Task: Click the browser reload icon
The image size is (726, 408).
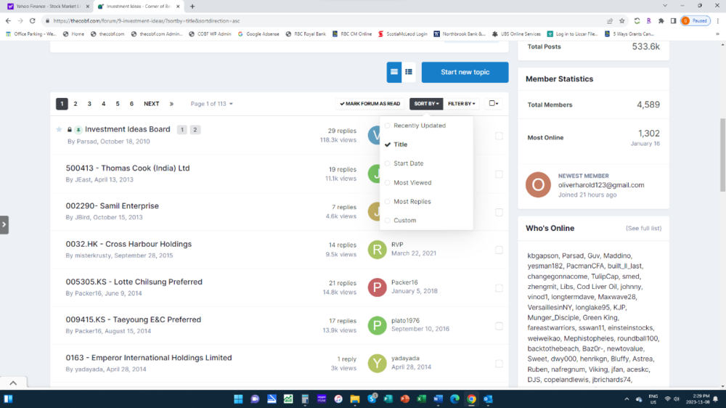Action: click(33, 21)
